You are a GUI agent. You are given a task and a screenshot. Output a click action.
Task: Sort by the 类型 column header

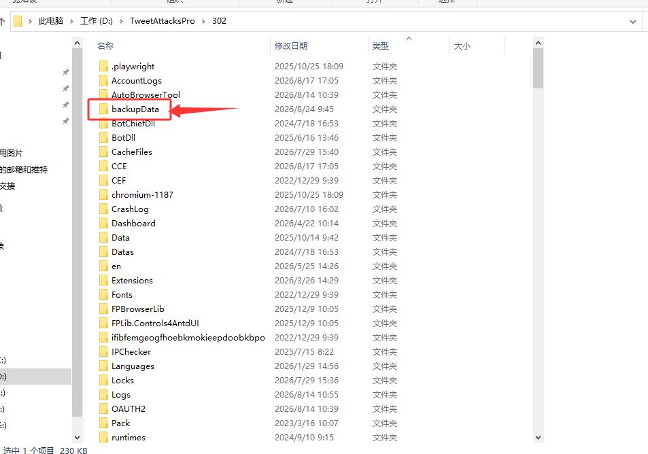point(381,46)
